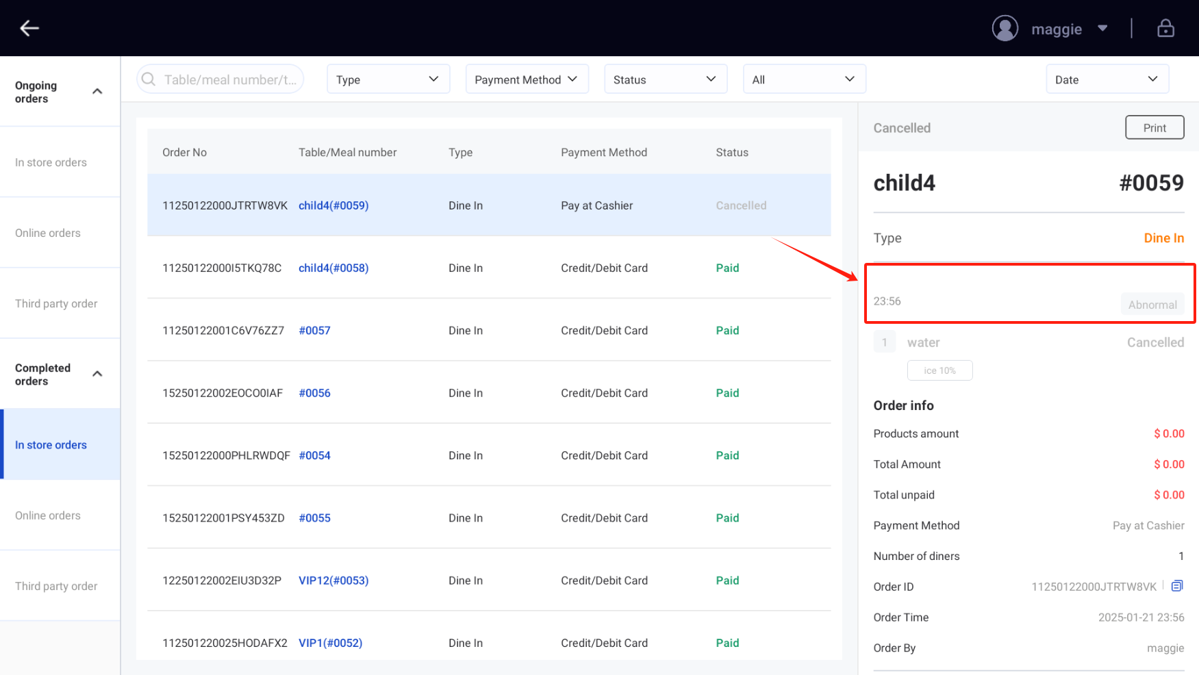
Task: Open Third party order under Ongoing orders
Action: 60,303
